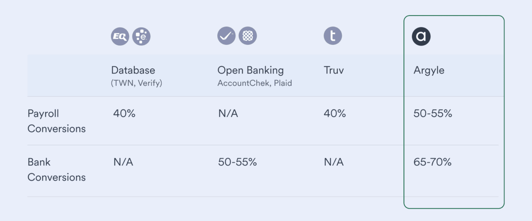Click the Equifax EQ magnifier logo icon
The width and height of the screenshot is (532, 221).
click(x=120, y=36)
